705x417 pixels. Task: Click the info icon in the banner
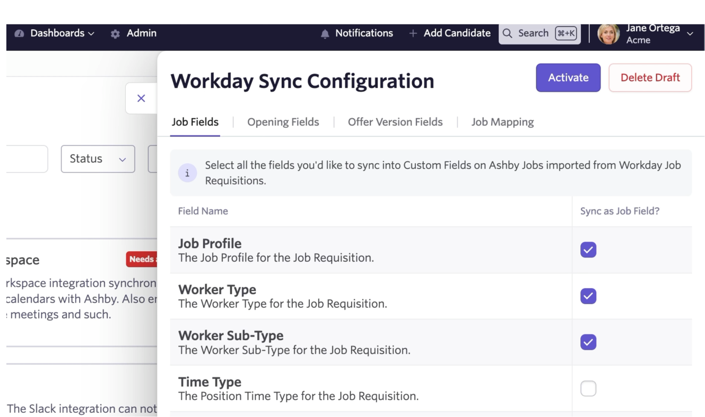[187, 173]
